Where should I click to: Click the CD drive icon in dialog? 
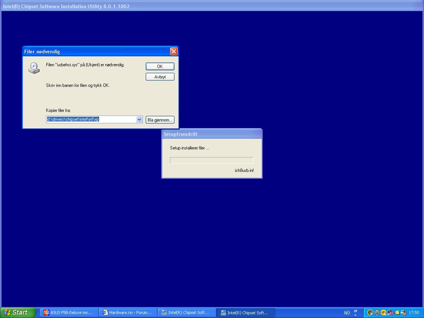pyautogui.click(x=34, y=68)
